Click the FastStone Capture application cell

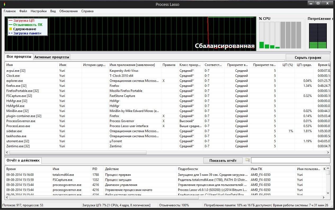[x=122, y=96]
